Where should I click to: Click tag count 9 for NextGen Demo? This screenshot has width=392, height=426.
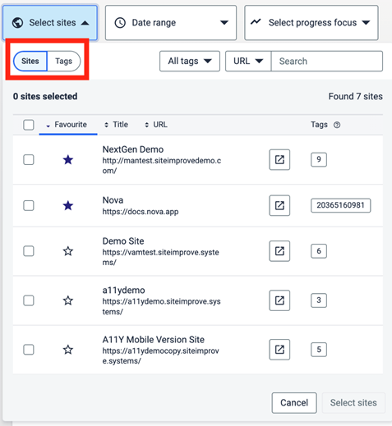(319, 159)
